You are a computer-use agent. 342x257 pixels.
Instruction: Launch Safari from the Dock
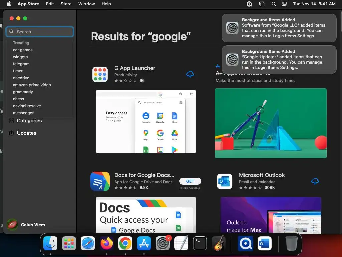tap(88, 243)
